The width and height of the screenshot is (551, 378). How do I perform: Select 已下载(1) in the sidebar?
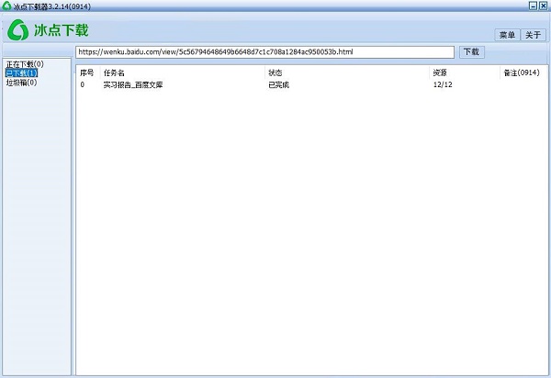22,73
